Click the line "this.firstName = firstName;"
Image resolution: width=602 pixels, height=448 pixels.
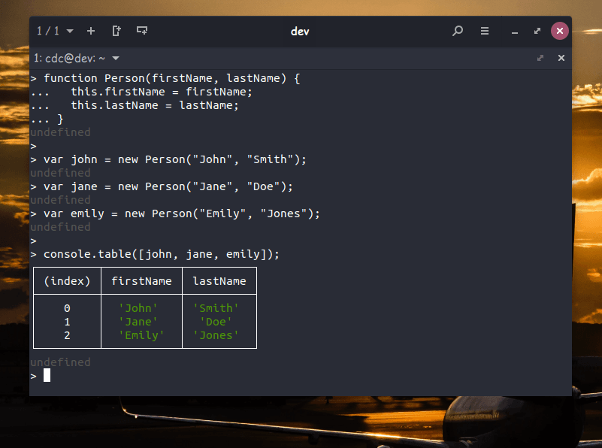coord(162,92)
